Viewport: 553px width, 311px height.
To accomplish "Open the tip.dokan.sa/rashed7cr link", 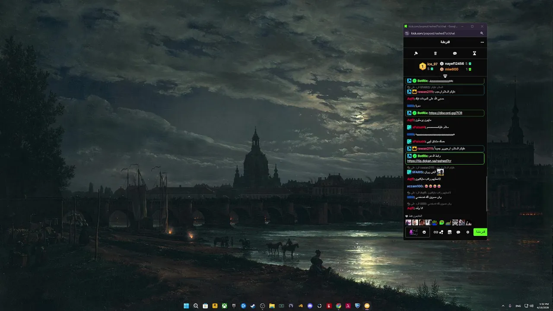I will (x=429, y=161).
